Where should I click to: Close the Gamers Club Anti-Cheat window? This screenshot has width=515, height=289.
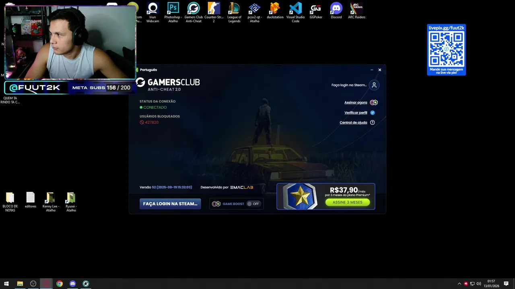click(x=379, y=70)
